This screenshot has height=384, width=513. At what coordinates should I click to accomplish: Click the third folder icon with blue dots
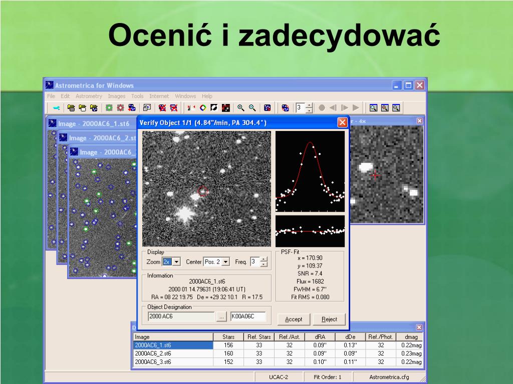click(x=94, y=108)
